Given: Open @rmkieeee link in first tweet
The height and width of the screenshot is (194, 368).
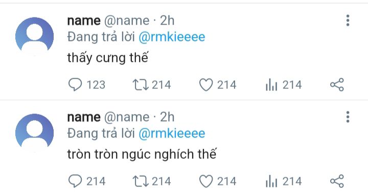Looking at the screenshot, I should click(172, 37).
